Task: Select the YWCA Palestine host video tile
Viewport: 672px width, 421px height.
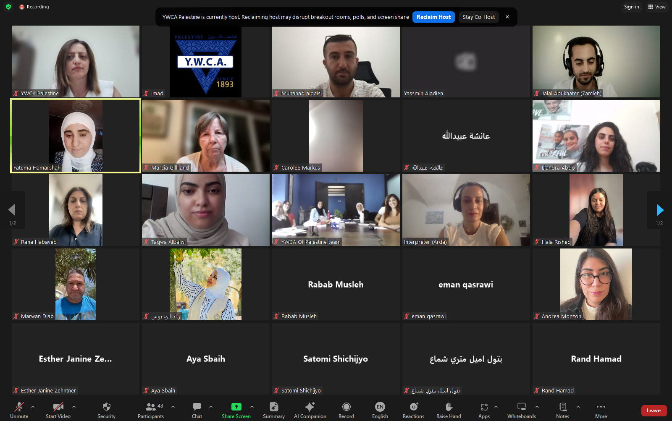Action: (x=76, y=62)
